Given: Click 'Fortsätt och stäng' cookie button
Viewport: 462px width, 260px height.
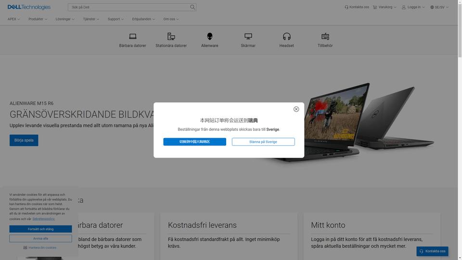Looking at the screenshot, I should pyautogui.click(x=40, y=229).
